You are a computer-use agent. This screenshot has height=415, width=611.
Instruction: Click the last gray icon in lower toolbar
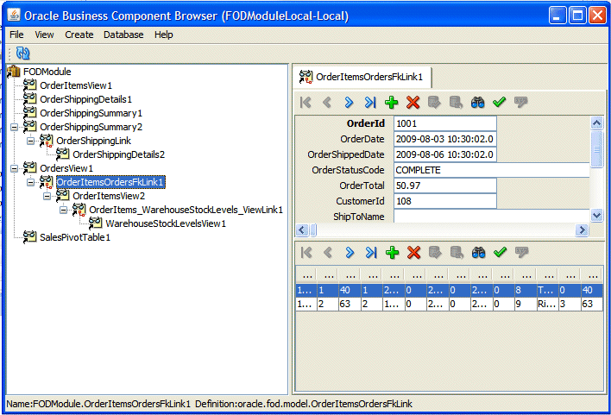click(521, 253)
